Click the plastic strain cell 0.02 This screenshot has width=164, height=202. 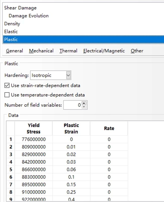(x=71, y=154)
